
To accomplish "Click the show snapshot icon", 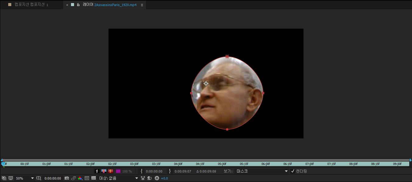I will (73, 178).
